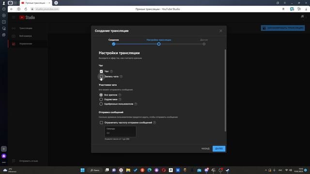Viewport: 310px width, 174px height.
Task: Click the taskbar search box
Action: point(95,170)
